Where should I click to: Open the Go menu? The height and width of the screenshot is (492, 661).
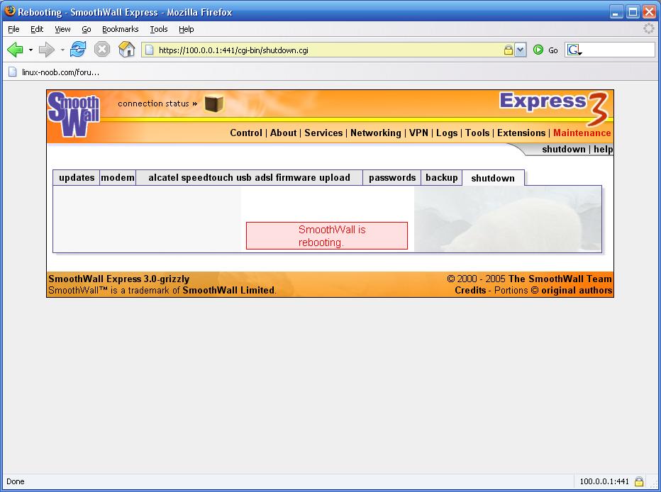click(87, 29)
